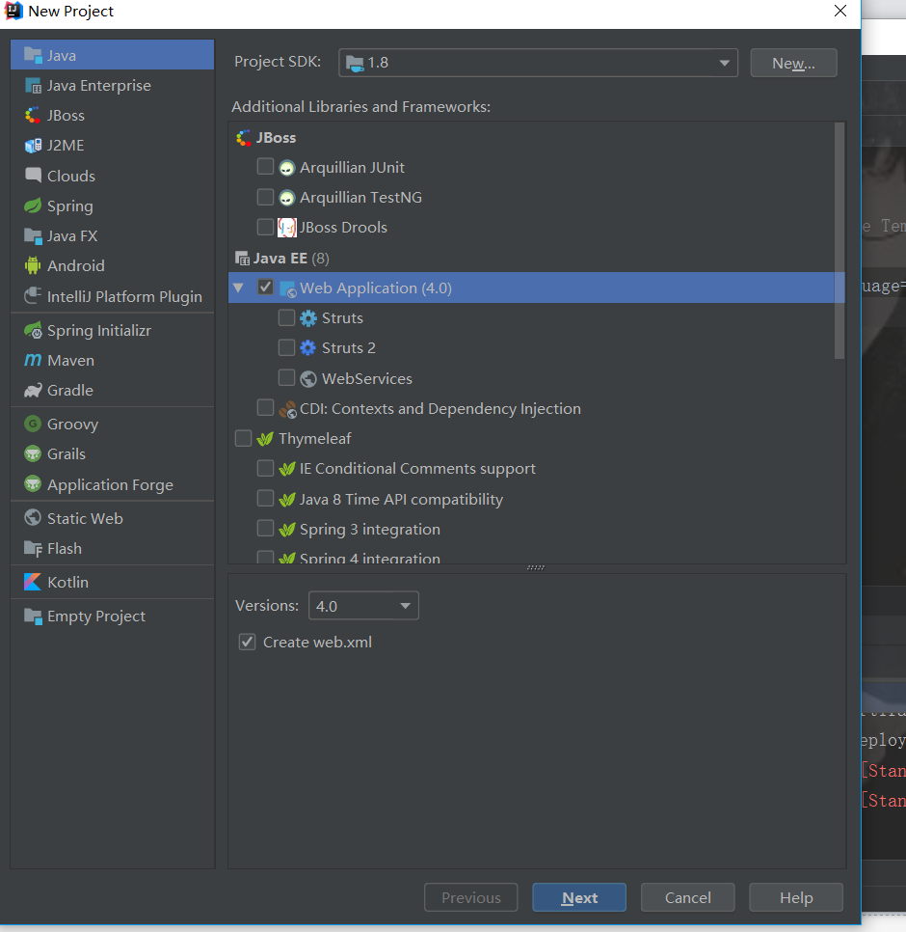
Task: Uncheck the Web Application (4.0) checkbox
Action: click(x=265, y=288)
